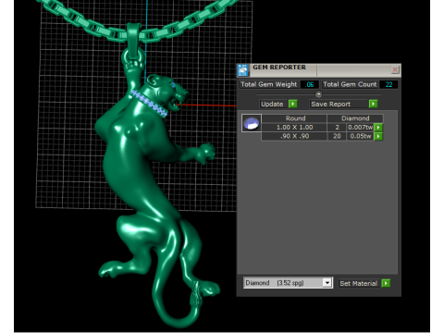
Task: Run Update via its green arrow
Action: point(293,104)
